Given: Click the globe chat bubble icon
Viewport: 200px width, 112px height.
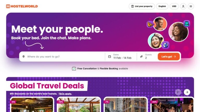Looking at the screenshot, I should coord(165,45).
